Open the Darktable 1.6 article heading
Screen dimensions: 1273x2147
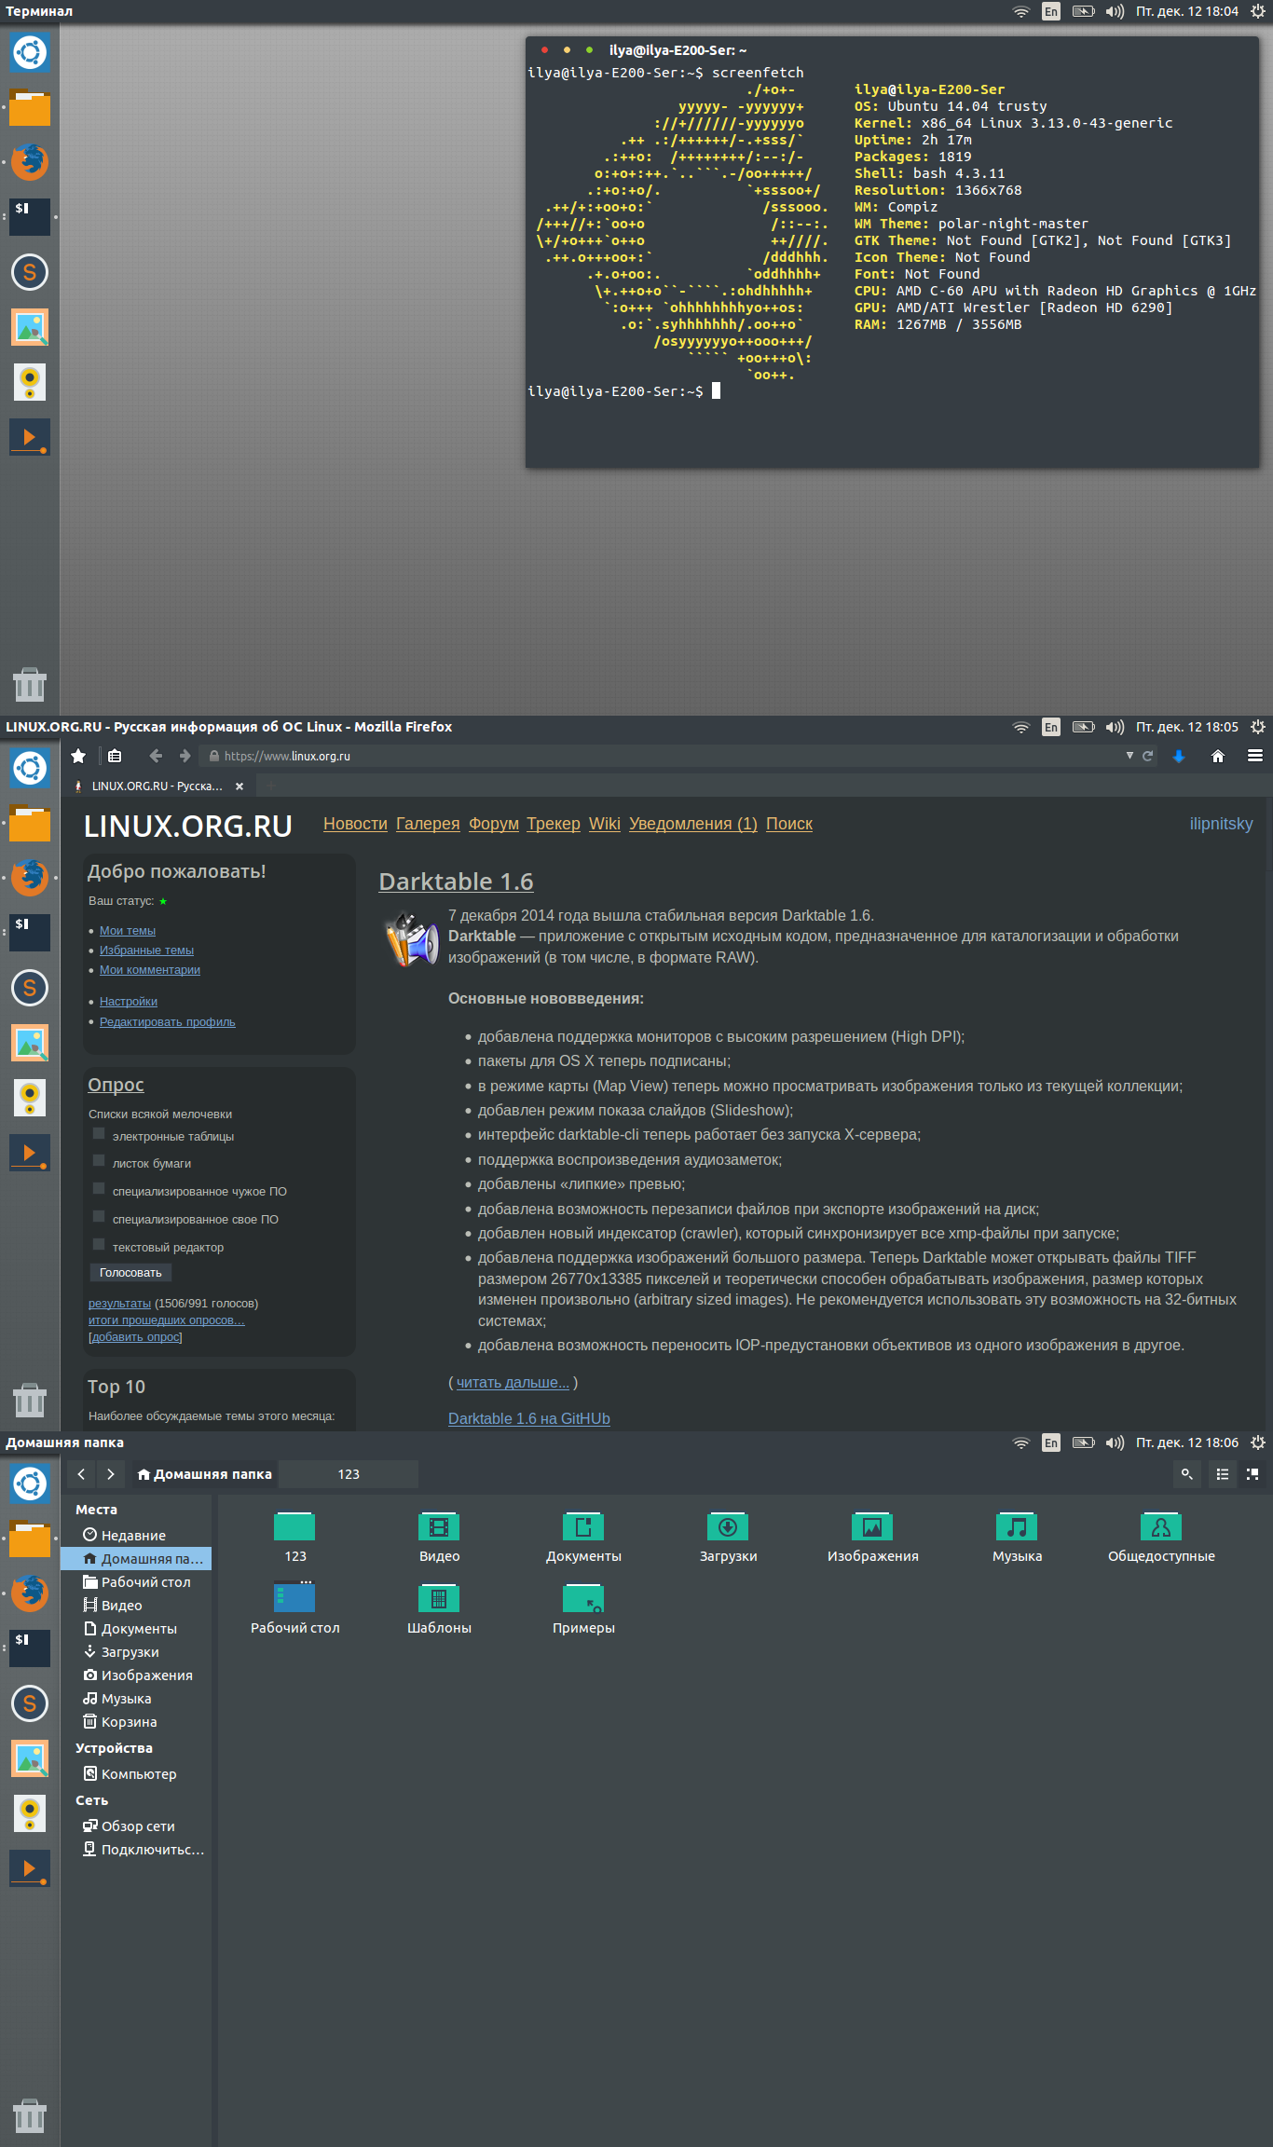click(x=456, y=882)
